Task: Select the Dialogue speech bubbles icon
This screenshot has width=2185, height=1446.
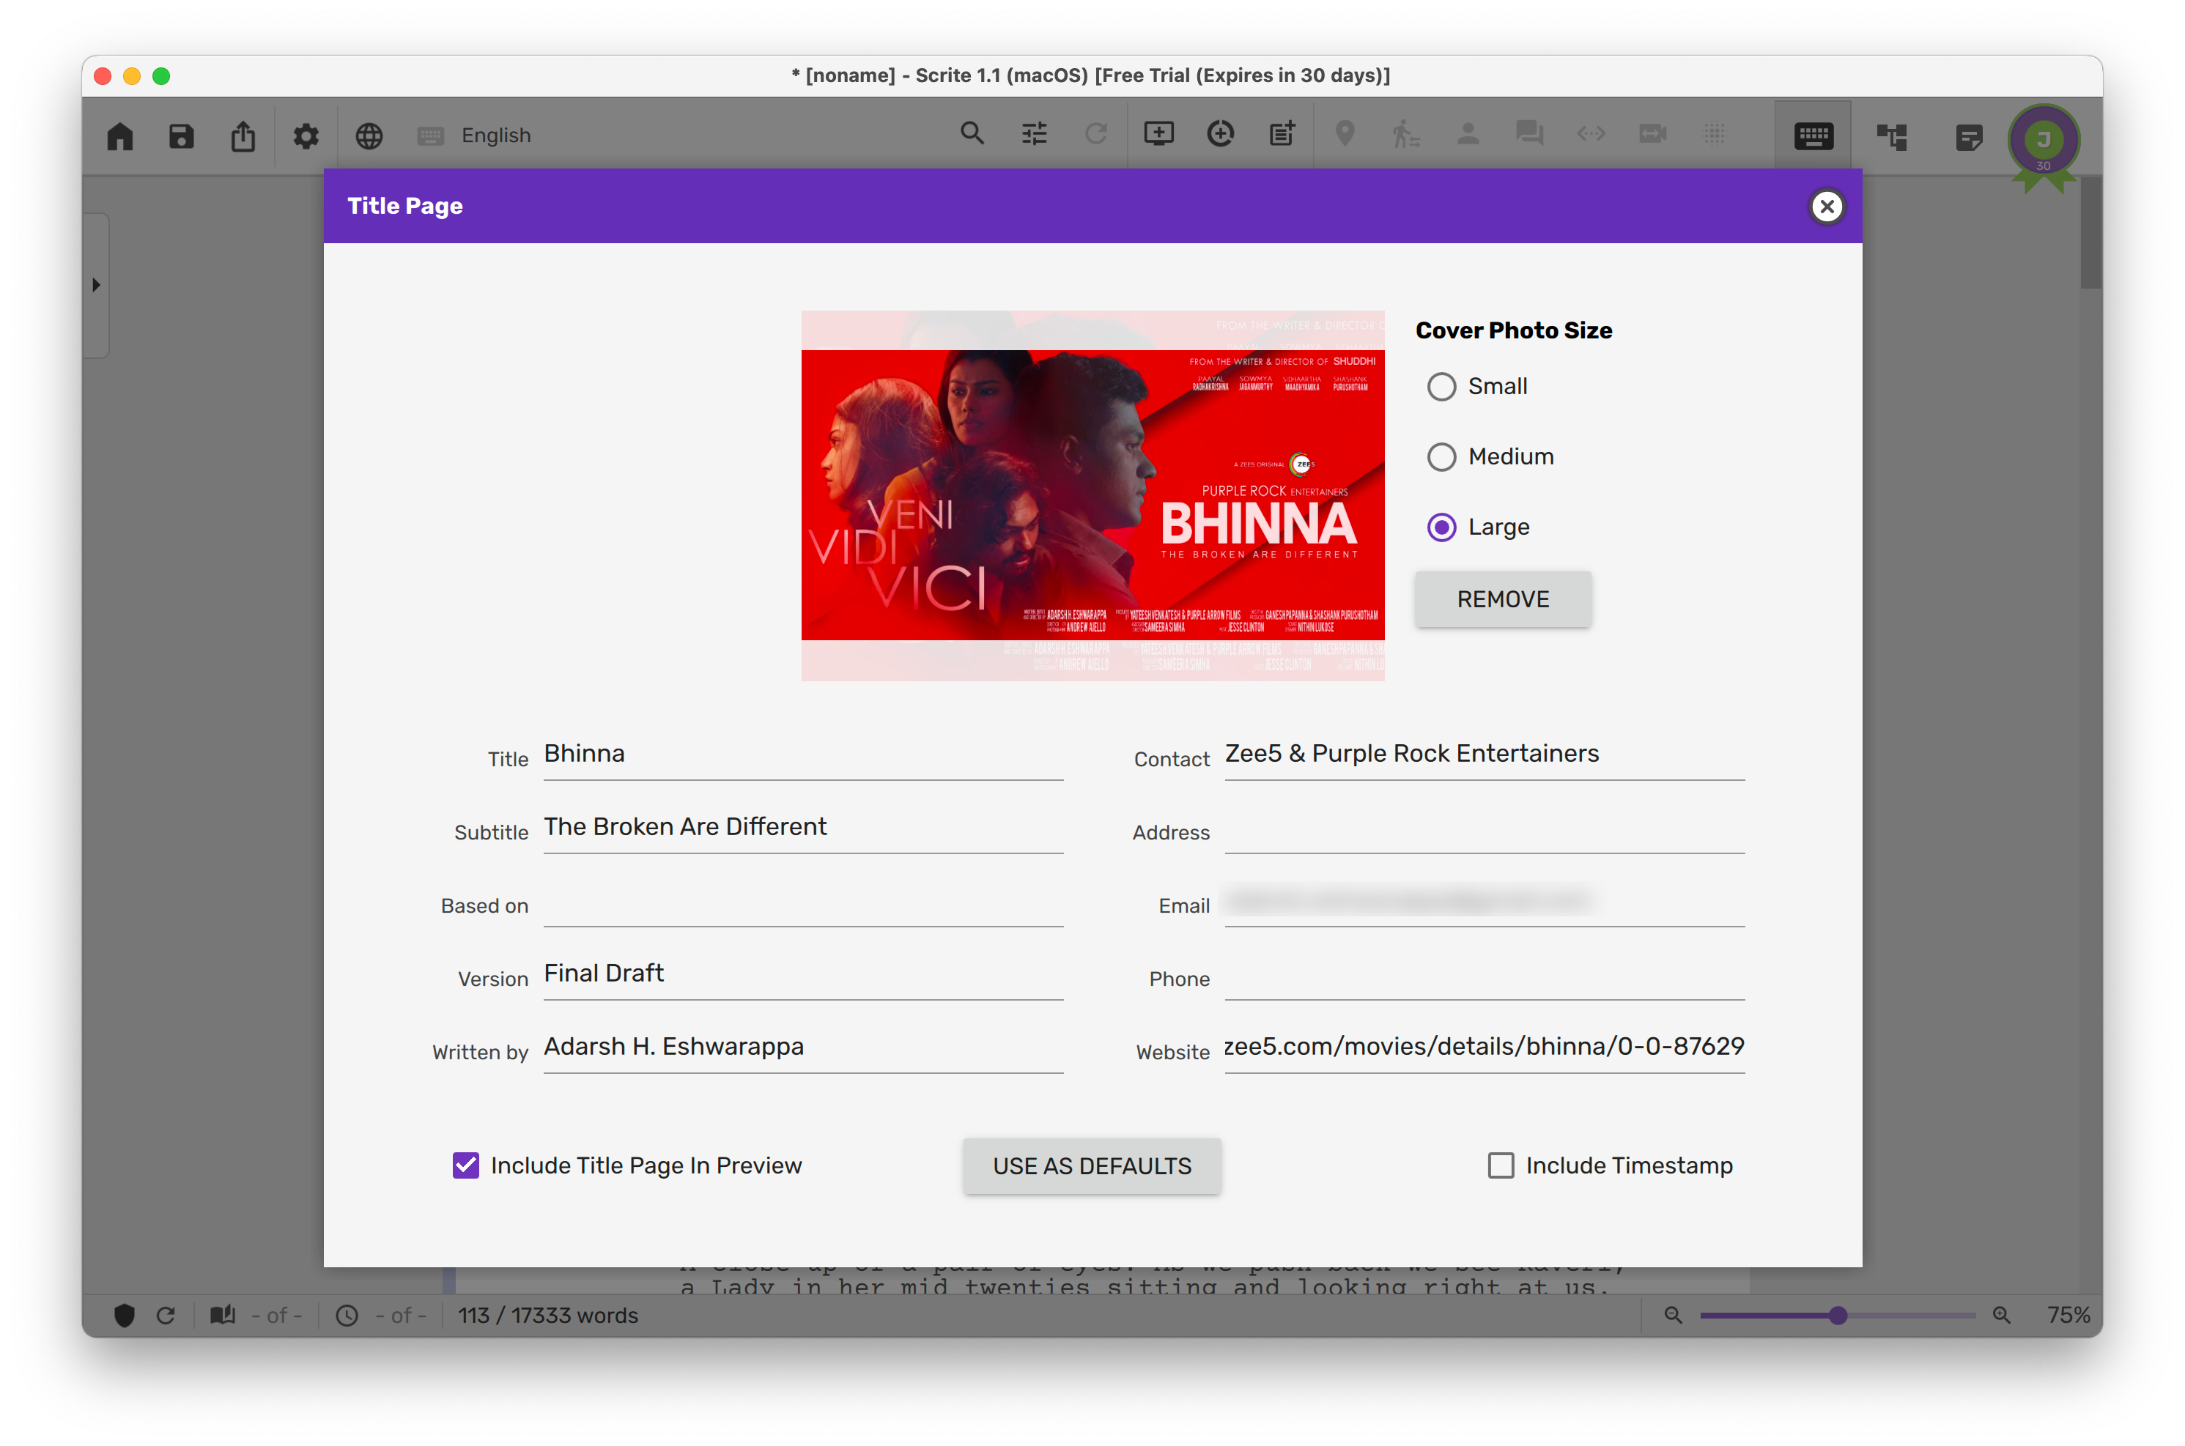Action: 1529,134
